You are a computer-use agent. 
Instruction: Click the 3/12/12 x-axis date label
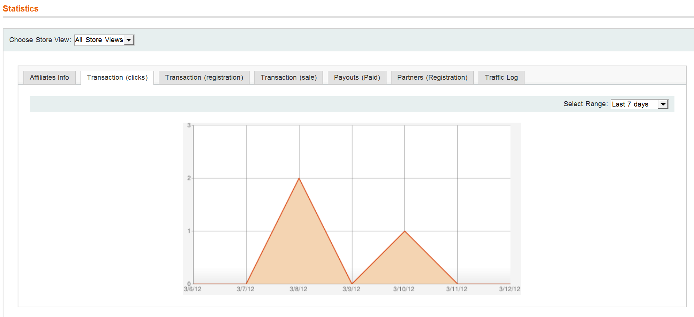[x=509, y=289]
